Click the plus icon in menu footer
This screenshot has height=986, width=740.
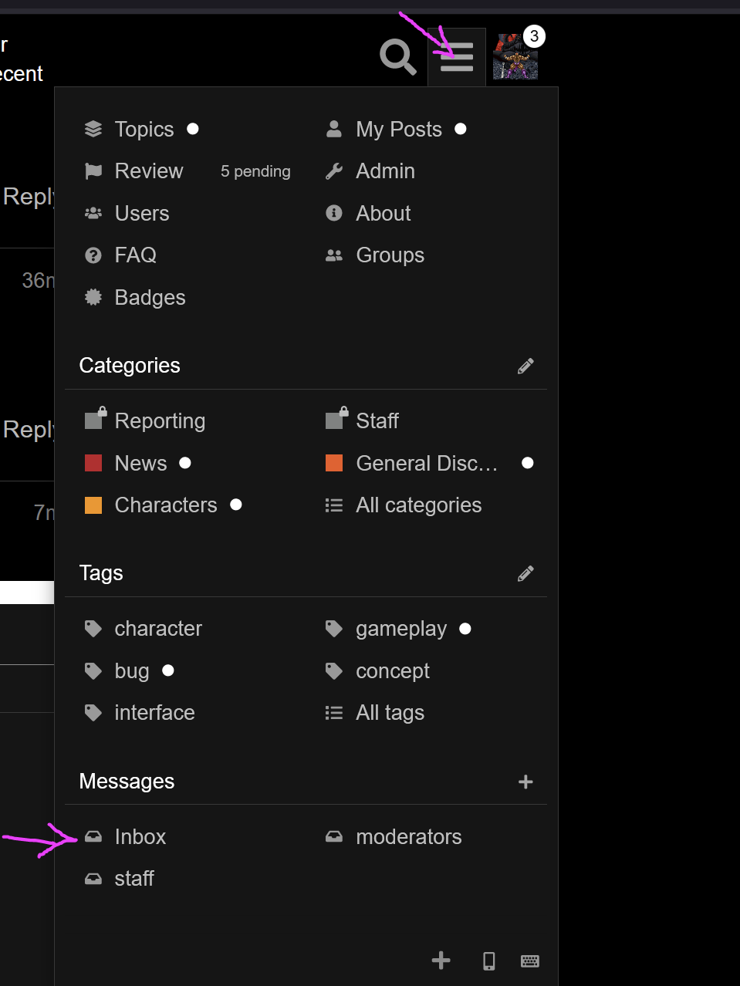(441, 961)
